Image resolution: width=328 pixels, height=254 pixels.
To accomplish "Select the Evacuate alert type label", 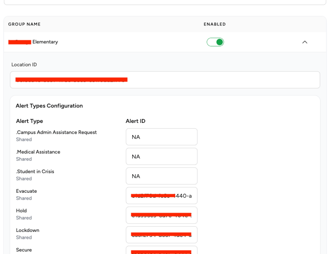I will click(x=26, y=191).
